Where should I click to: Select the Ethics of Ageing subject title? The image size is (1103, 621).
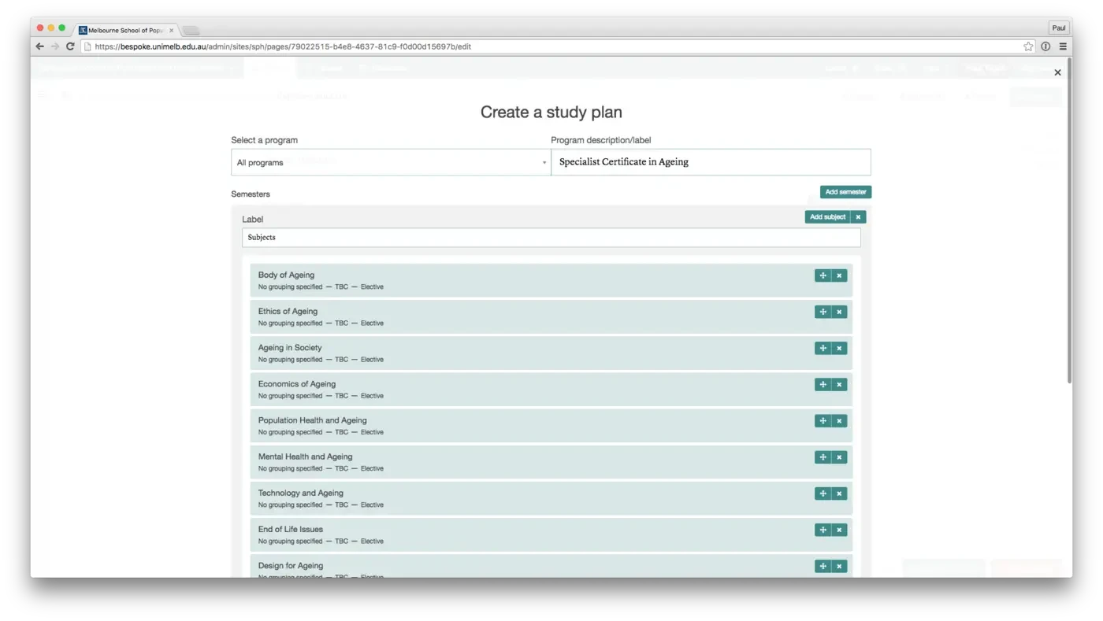(288, 311)
